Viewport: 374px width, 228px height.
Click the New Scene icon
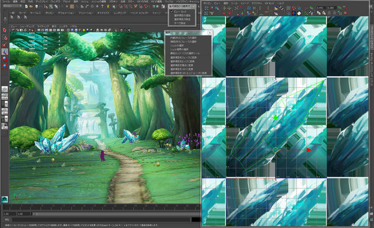(x=26, y=6)
